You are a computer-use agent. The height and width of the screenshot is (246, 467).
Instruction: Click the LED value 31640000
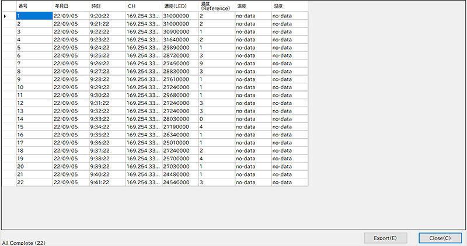click(x=180, y=40)
